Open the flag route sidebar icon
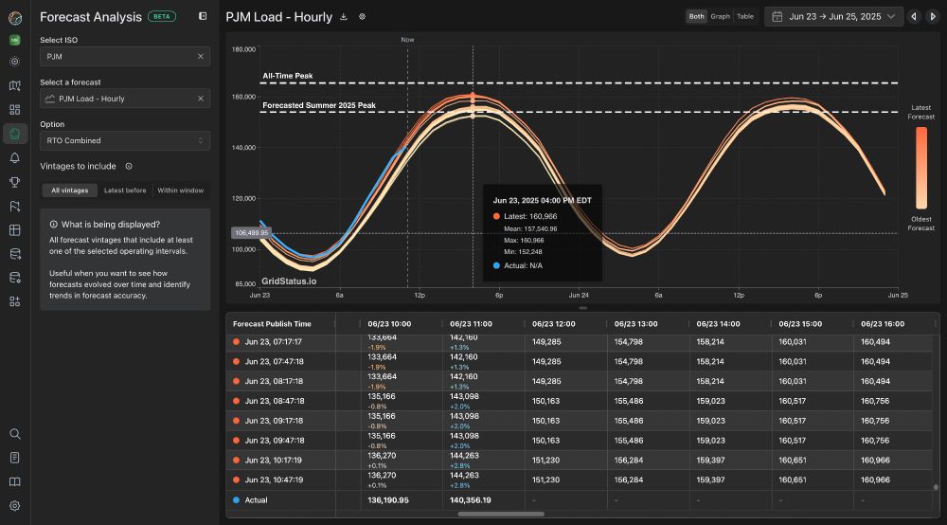Viewport: 947px width, 525px height. click(15, 206)
